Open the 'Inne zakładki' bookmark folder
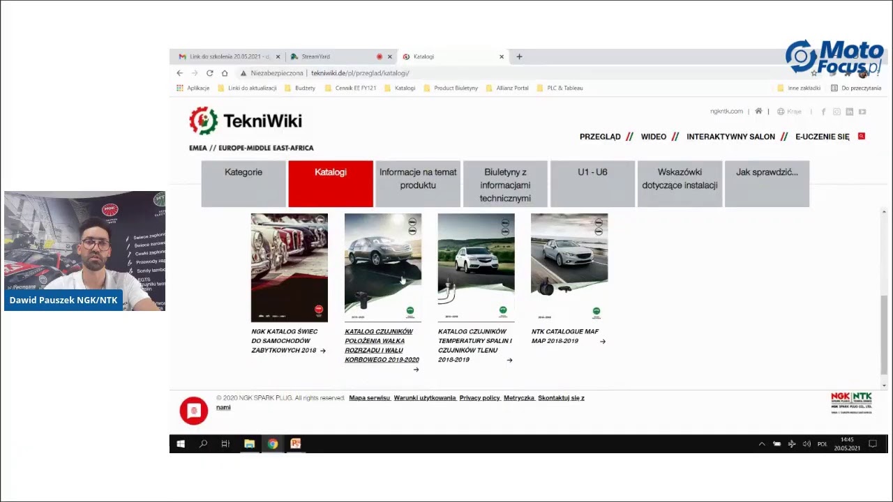 (799, 88)
